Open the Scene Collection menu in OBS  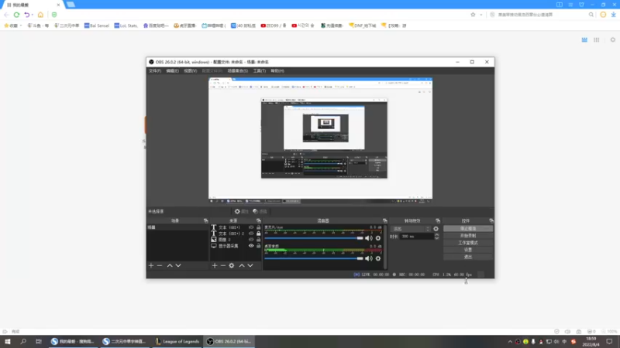pos(238,71)
